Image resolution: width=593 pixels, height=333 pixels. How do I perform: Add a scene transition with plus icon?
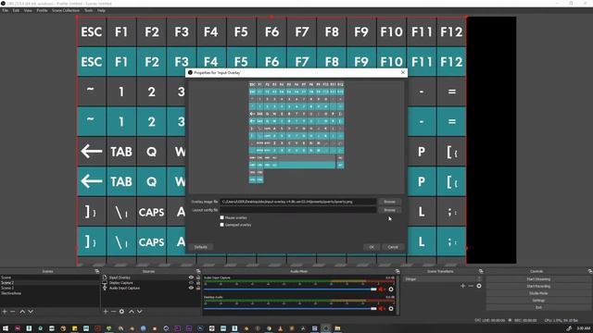[x=462, y=286]
